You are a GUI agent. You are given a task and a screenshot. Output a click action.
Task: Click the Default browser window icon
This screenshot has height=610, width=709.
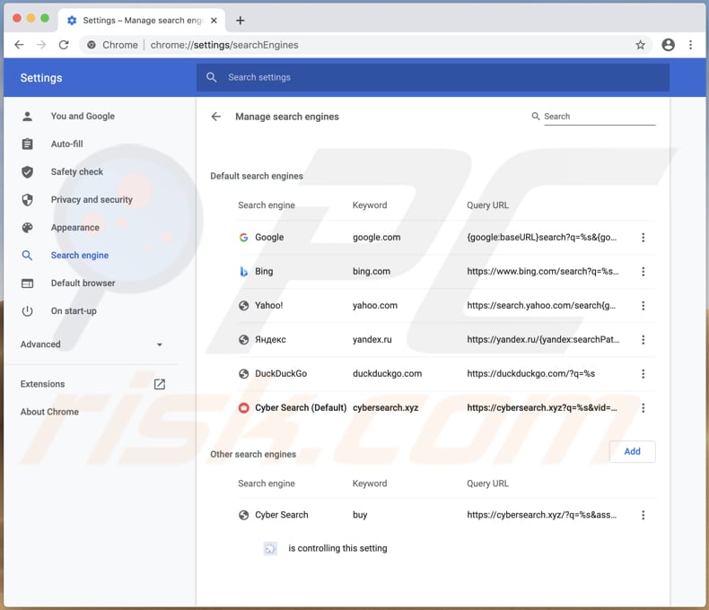[x=27, y=283]
